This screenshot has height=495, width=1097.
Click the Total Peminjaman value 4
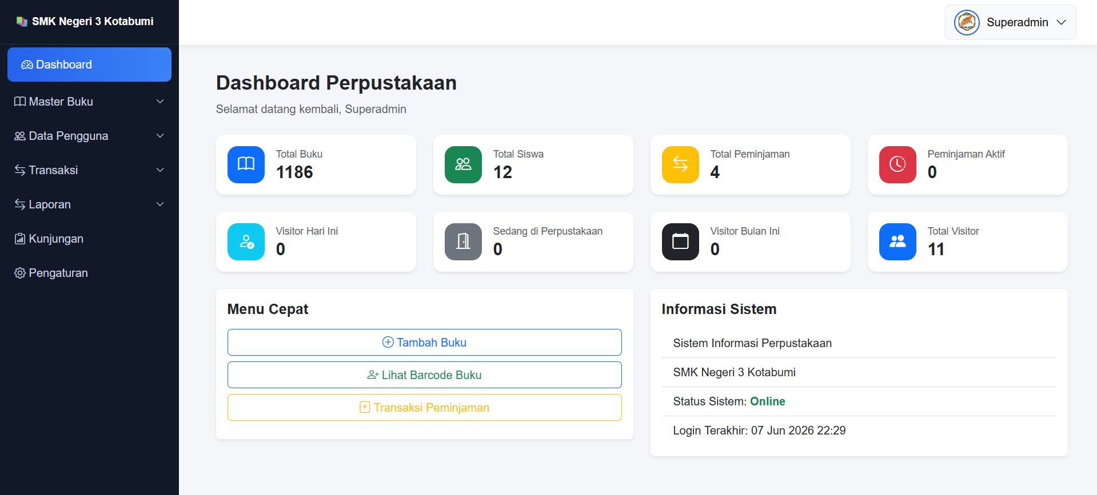click(x=715, y=172)
